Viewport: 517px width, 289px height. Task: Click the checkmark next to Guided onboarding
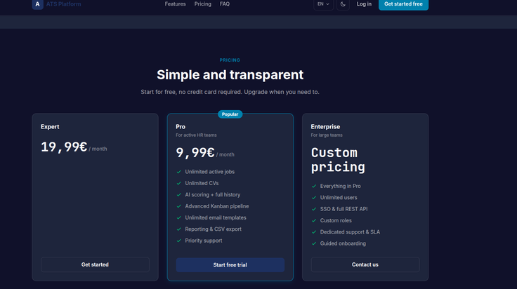(x=314, y=243)
